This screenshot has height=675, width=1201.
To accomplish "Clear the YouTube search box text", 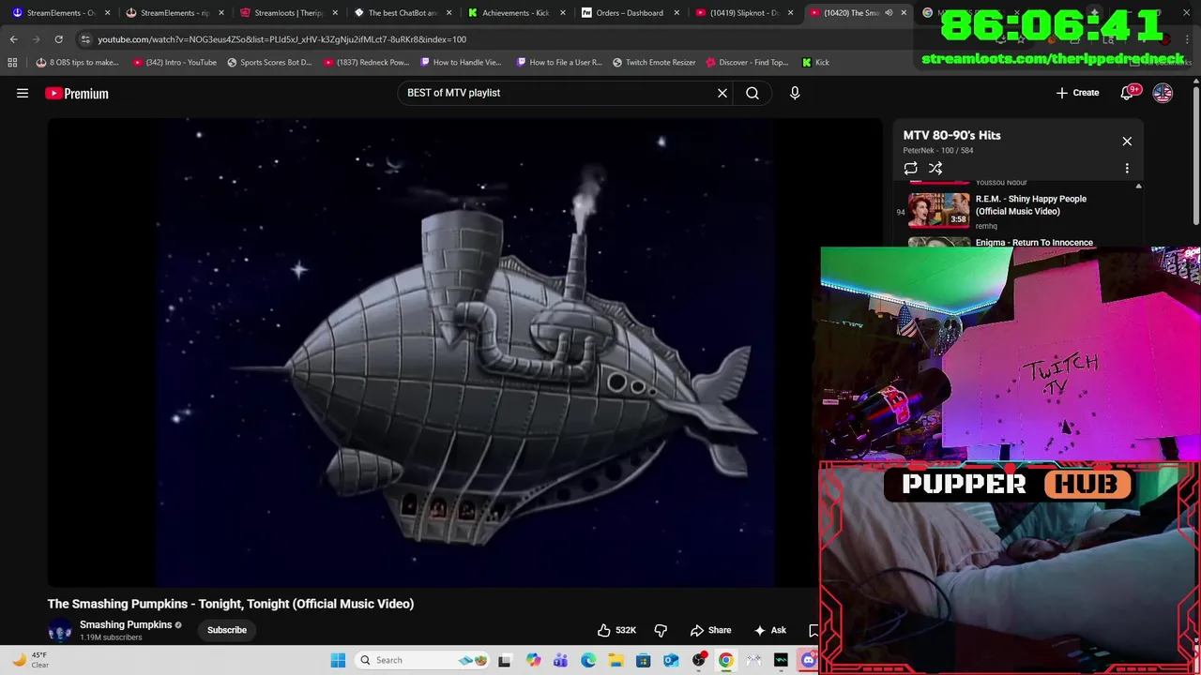I will (722, 93).
